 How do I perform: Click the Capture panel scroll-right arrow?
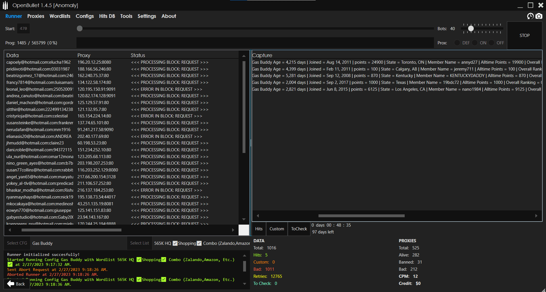(536, 216)
